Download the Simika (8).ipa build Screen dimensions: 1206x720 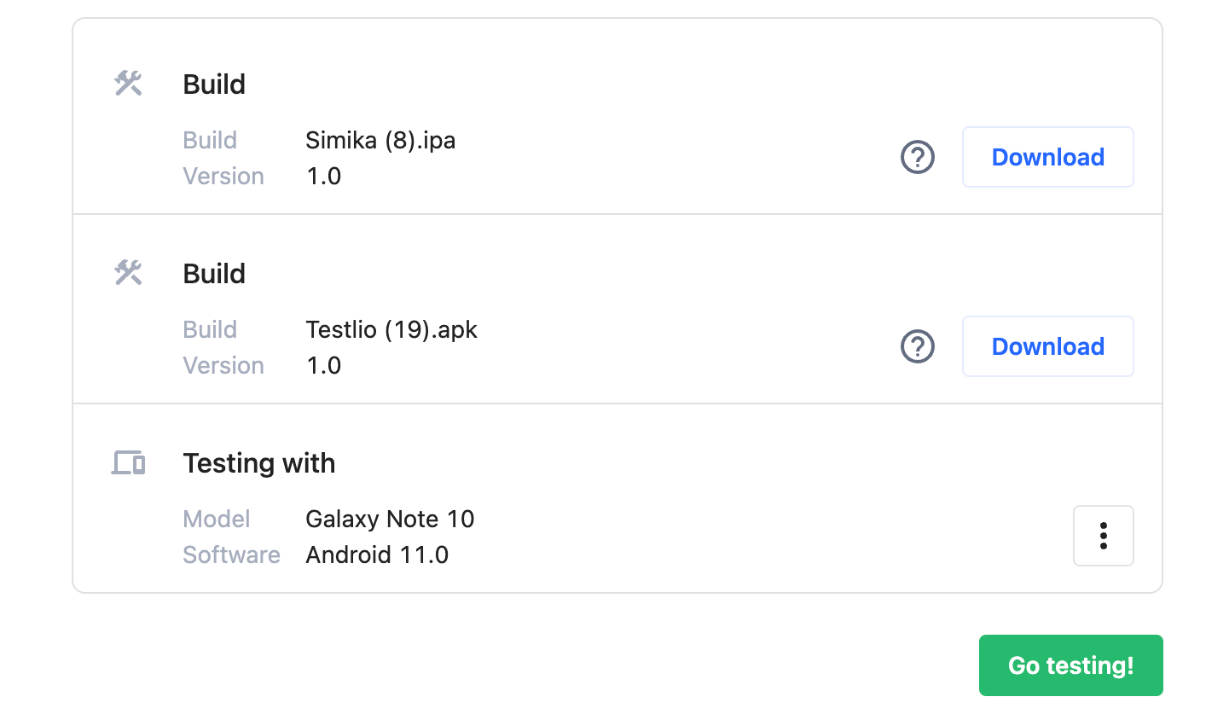pos(1047,157)
